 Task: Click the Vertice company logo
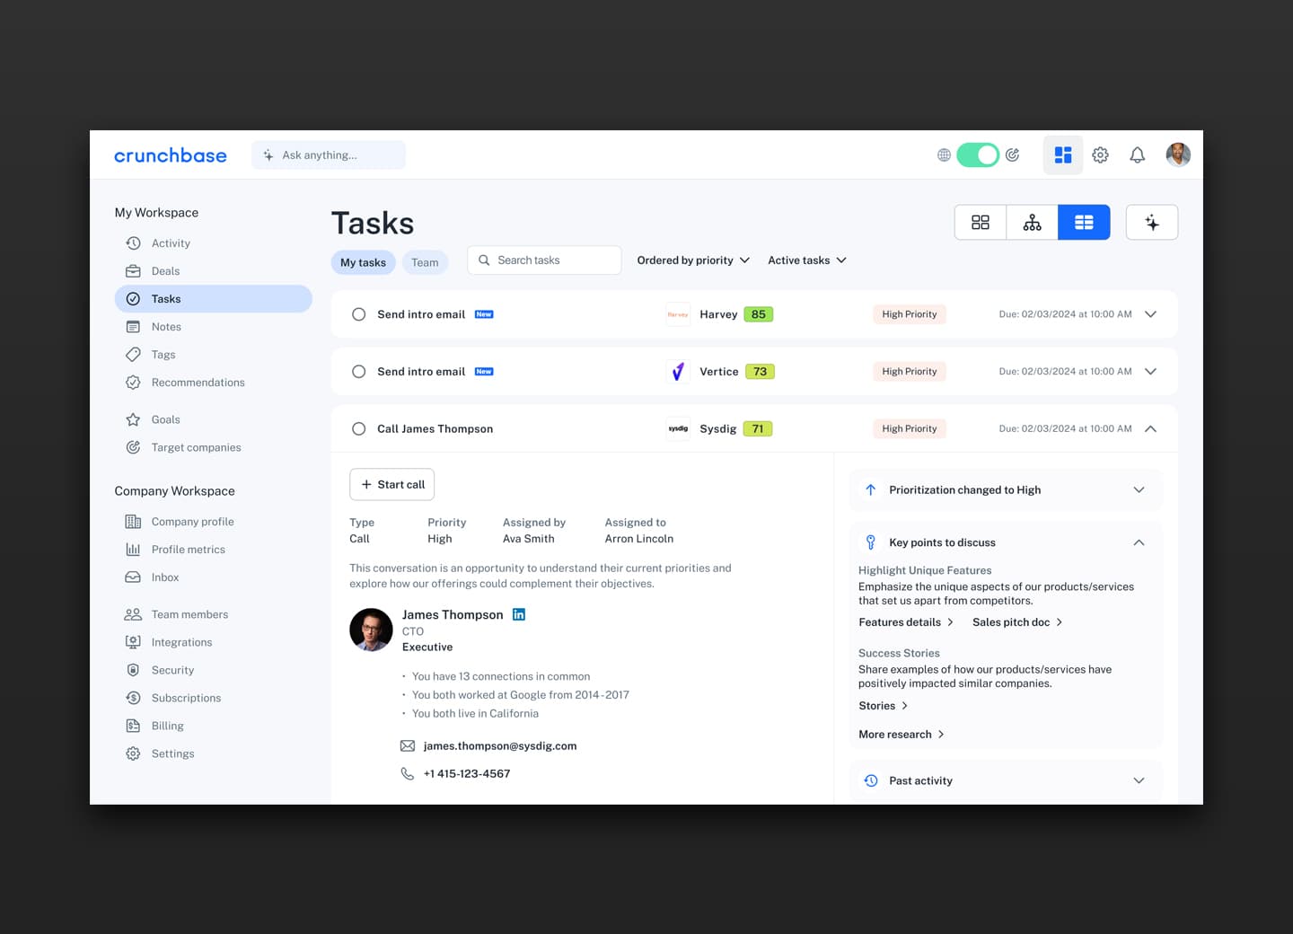tap(678, 371)
